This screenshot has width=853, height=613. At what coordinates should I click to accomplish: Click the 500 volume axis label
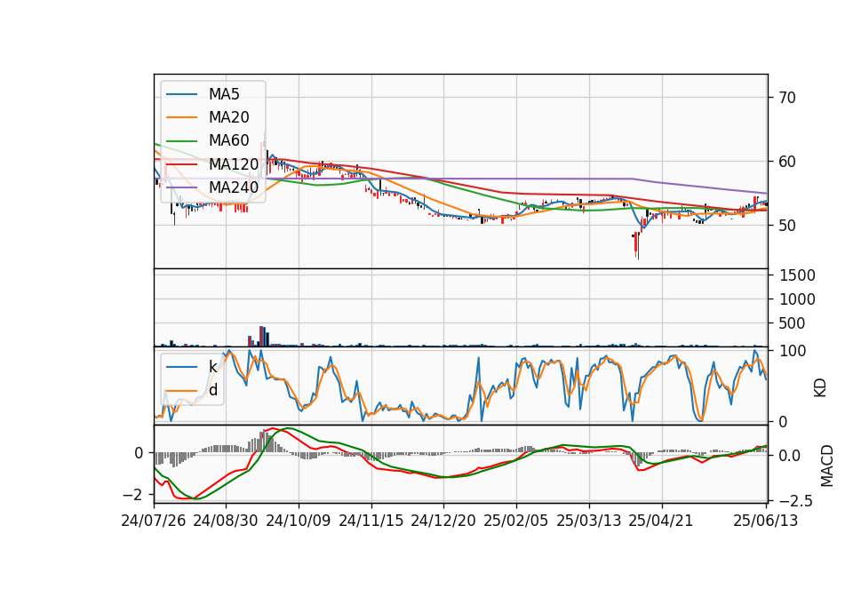pyautogui.click(x=792, y=323)
